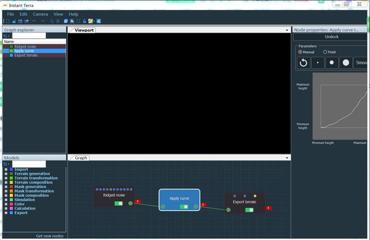Image resolution: width=370 pixels, height=240 pixels.
Task: Click the Color model category label
Action: [19, 204]
